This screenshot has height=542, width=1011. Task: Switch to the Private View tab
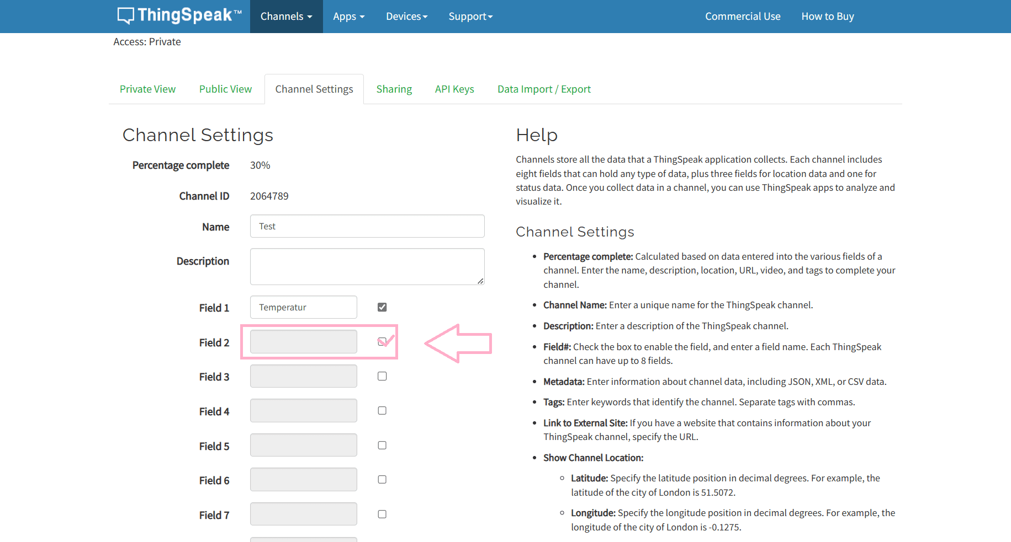coord(147,89)
